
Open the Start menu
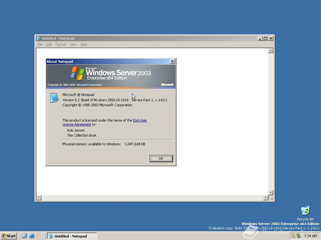tap(8, 236)
